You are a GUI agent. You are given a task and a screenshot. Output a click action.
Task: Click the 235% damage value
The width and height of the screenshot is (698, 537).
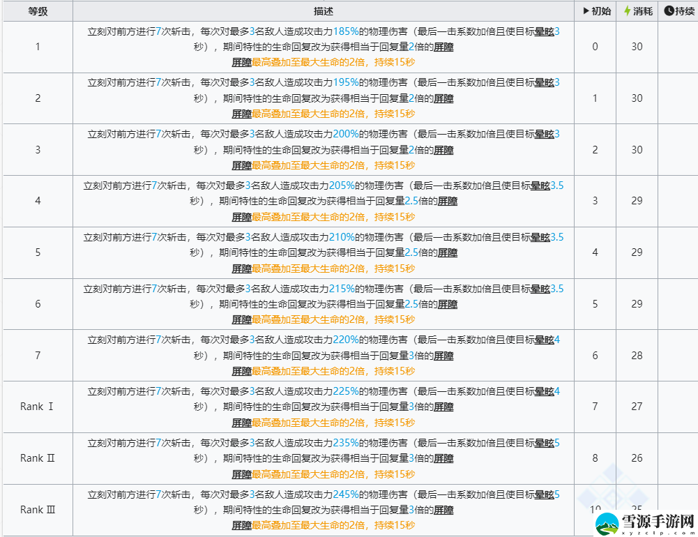click(x=346, y=444)
